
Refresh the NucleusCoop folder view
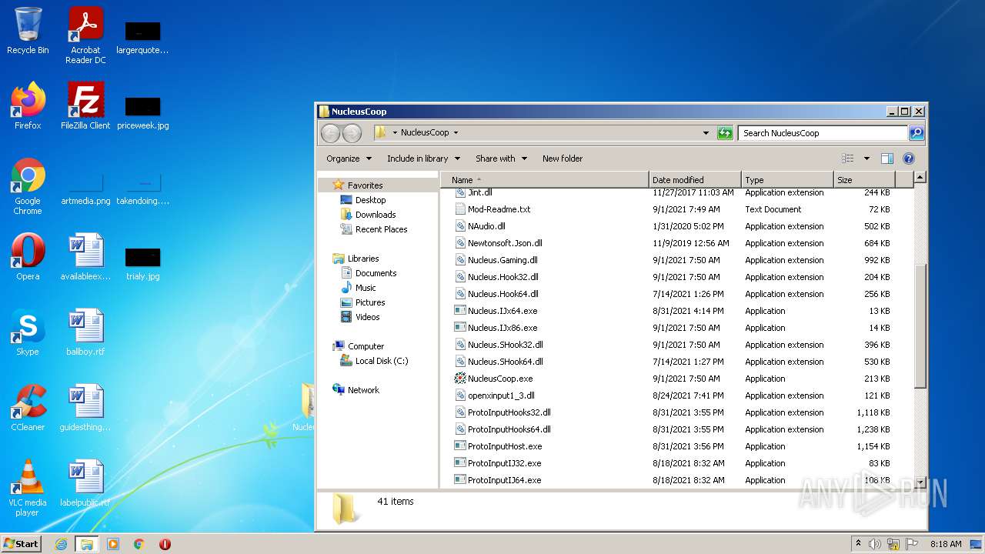(725, 133)
